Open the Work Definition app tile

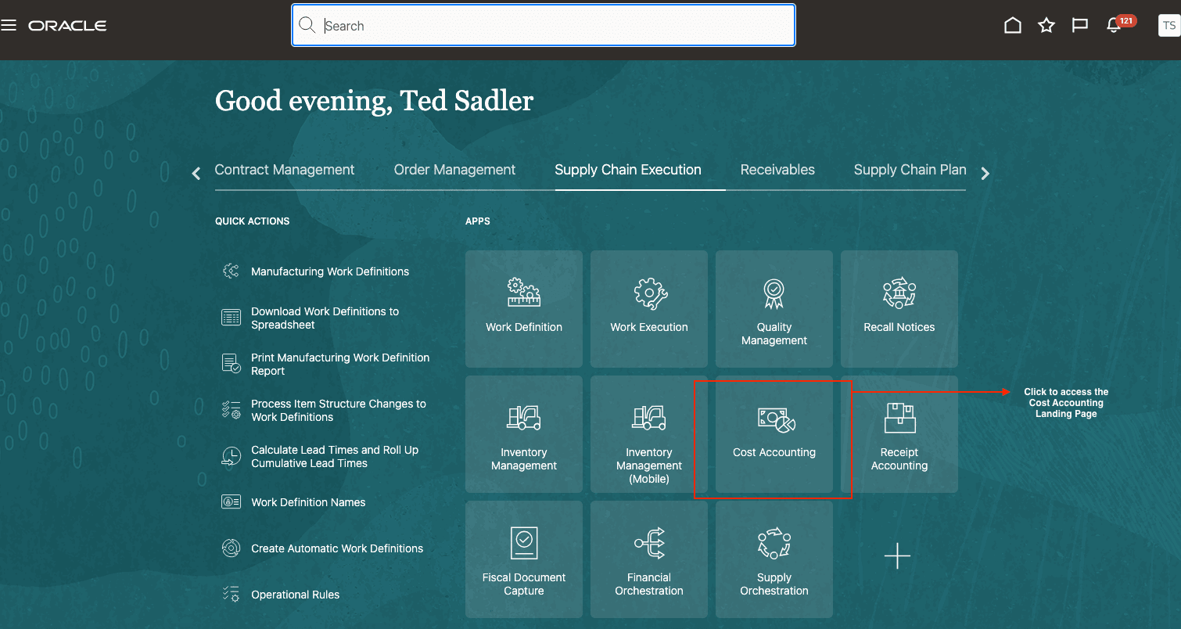(524, 309)
